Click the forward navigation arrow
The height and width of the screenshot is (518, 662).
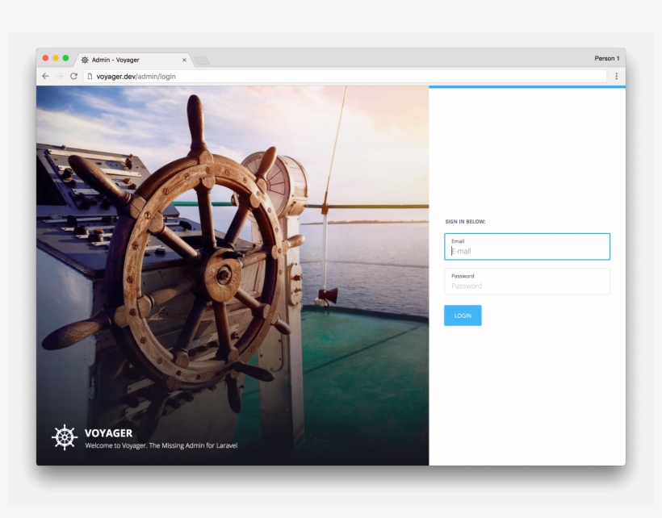click(x=58, y=75)
